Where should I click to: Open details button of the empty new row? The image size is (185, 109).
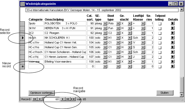click(x=172, y=66)
